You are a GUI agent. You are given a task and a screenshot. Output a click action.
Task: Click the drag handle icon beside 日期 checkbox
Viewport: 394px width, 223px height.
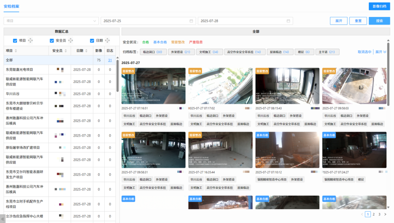click(x=108, y=41)
